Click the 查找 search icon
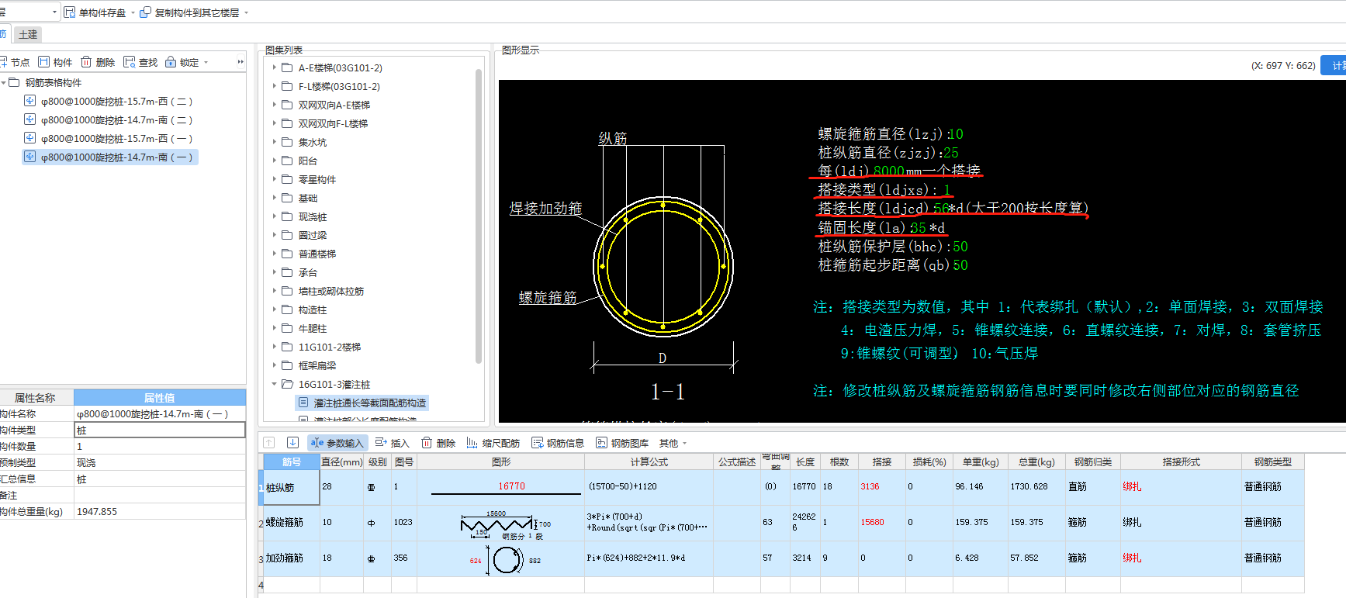The width and height of the screenshot is (1346, 598). coord(130,62)
